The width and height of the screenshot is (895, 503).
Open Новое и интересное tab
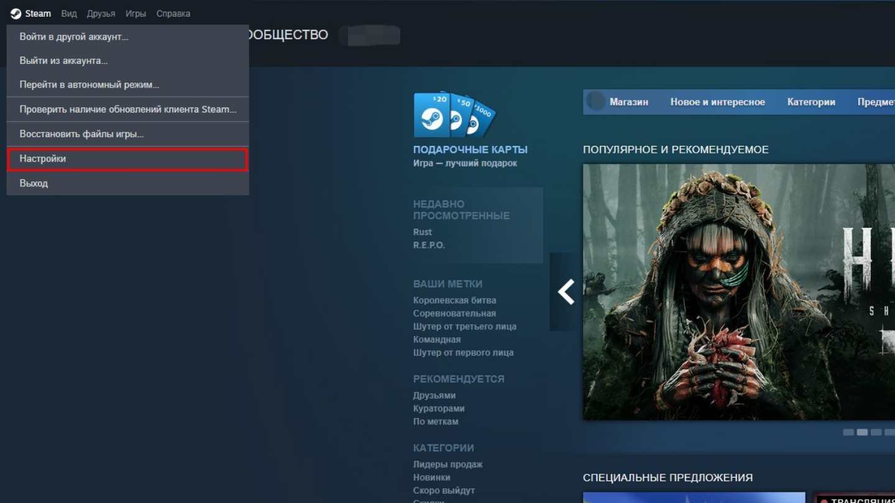click(x=718, y=102)
